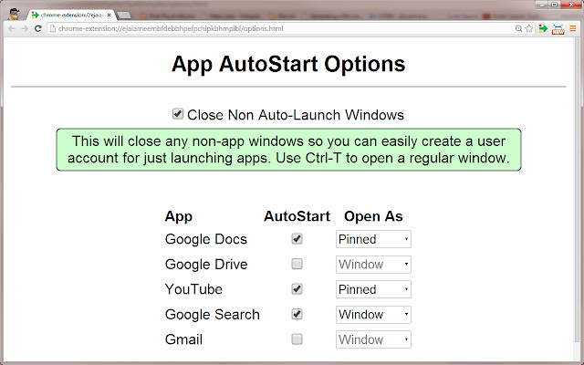Close the Chrome window

tap(572, 5)
